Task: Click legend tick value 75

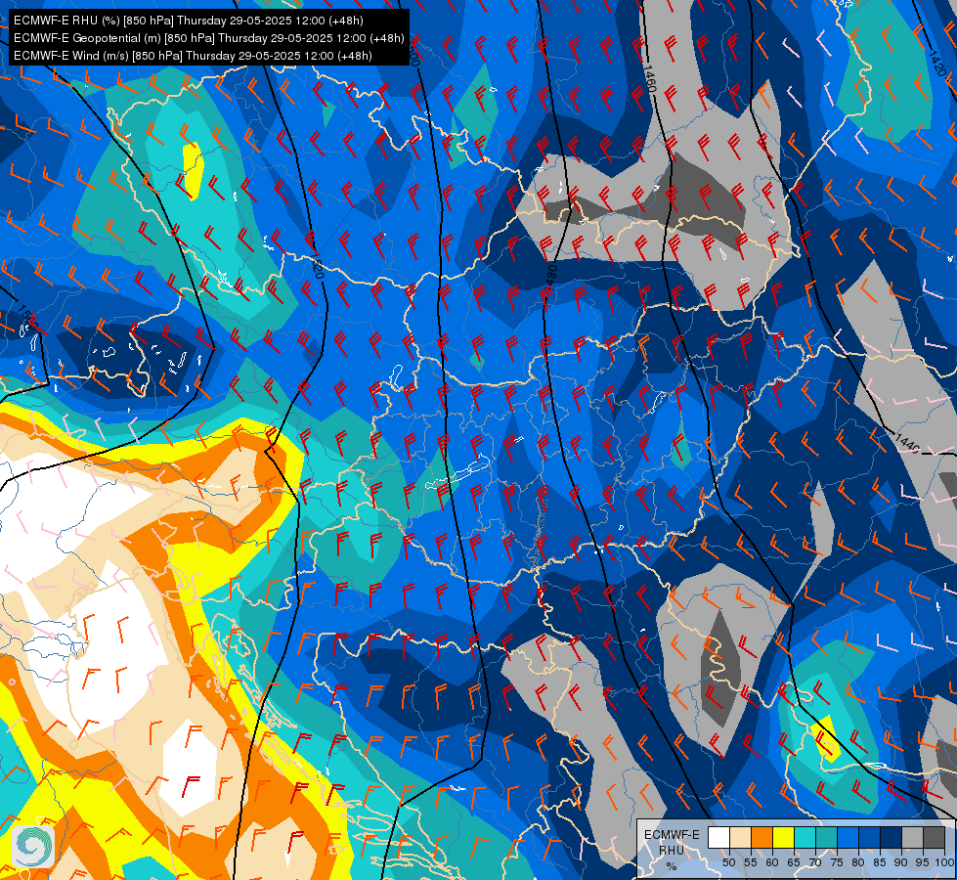Action: [x=836, y=862]
